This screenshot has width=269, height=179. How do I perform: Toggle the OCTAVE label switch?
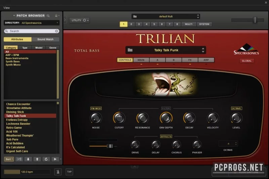coord(236,108)
